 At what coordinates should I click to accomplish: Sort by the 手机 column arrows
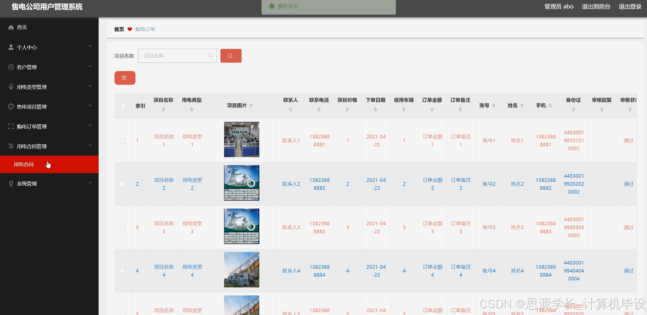point(550,105)
